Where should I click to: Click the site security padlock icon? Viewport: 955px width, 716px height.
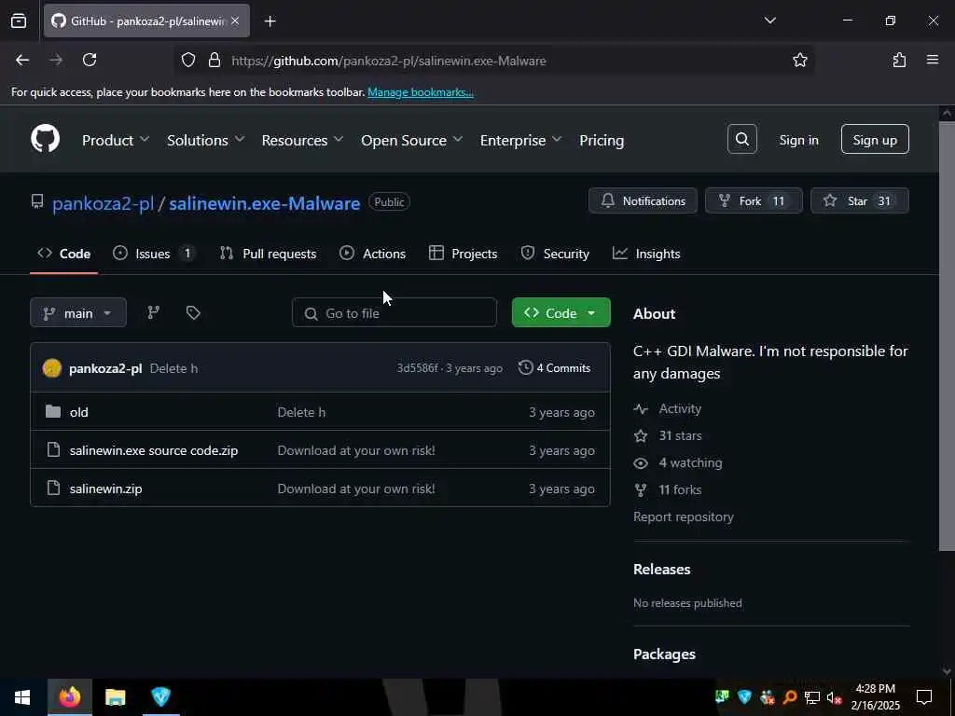coord(214,60)
